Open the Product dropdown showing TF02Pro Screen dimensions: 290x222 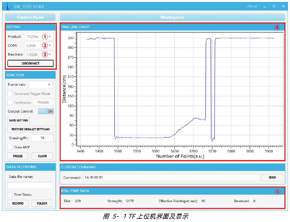coord(39,37)
